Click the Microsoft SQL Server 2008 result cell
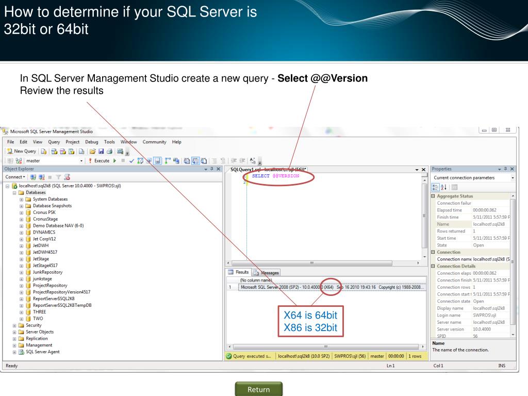Screen dimensions: 528x396 332,287
